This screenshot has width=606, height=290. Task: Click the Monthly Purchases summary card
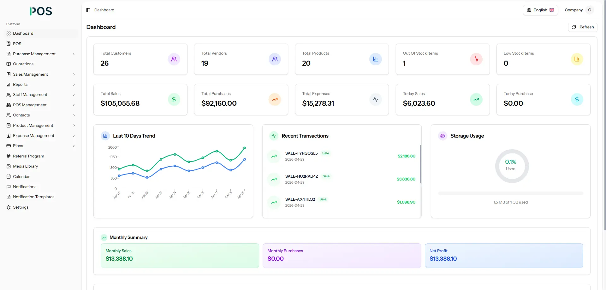[x=342, y=256]
